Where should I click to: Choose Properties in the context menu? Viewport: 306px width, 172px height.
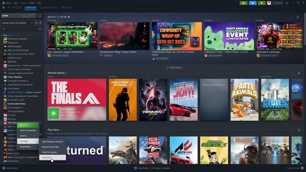(x=28, y=147)
